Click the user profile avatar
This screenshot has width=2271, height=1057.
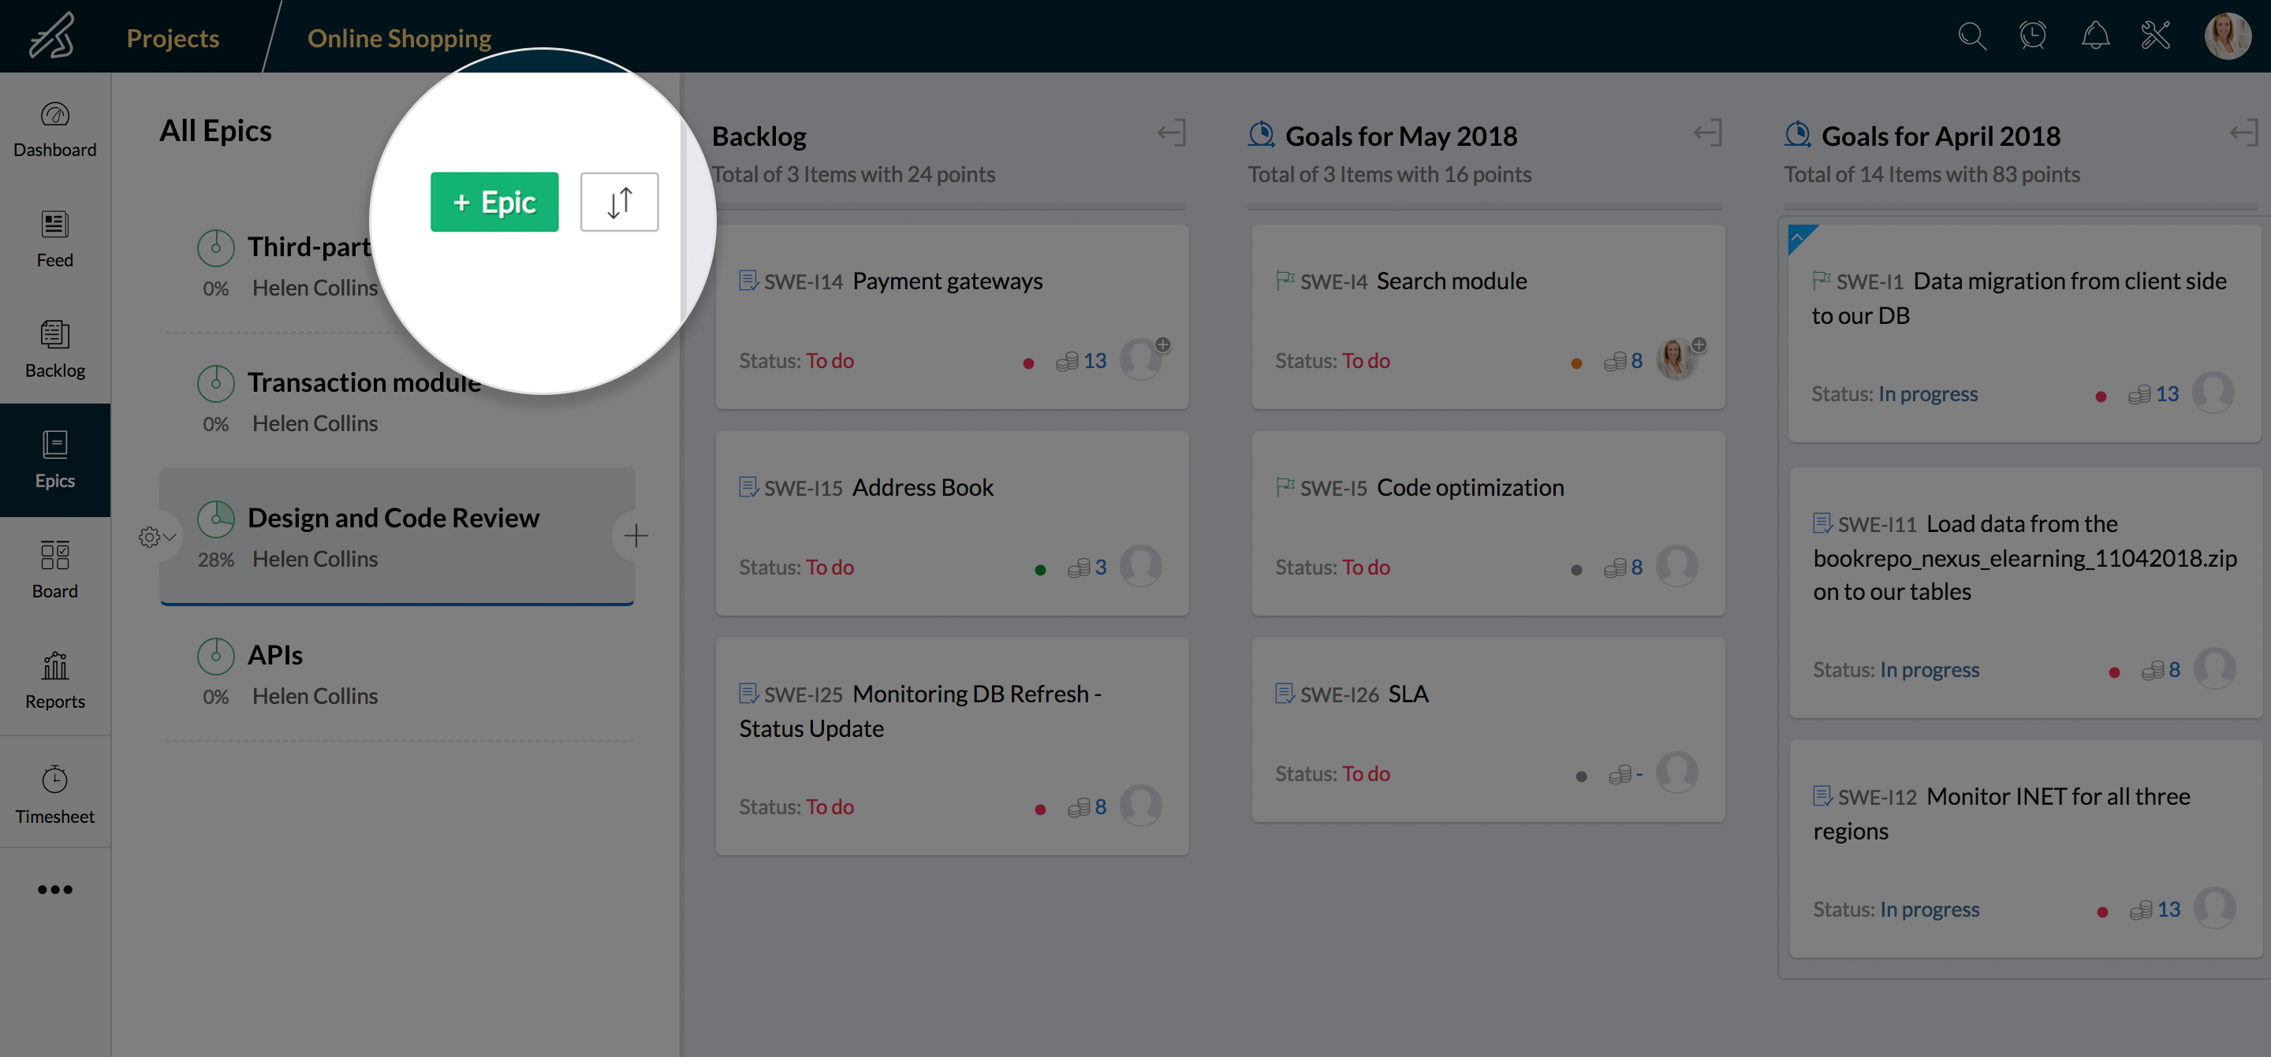2227,36
